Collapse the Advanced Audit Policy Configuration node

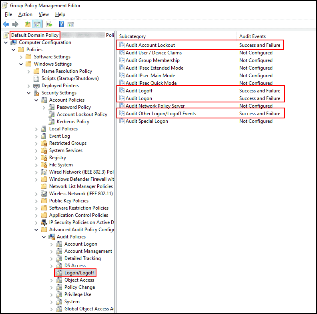pyautogui.click(x=36, y=230)
